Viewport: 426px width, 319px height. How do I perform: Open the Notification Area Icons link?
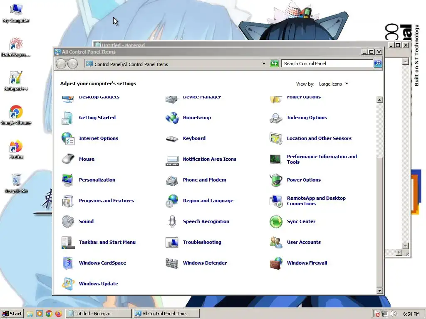point(210,159)
